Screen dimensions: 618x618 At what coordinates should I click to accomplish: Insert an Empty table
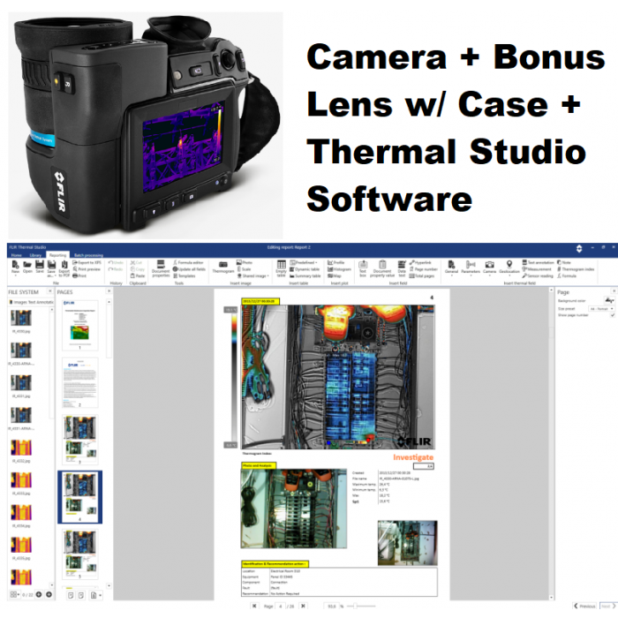point(281,268)
